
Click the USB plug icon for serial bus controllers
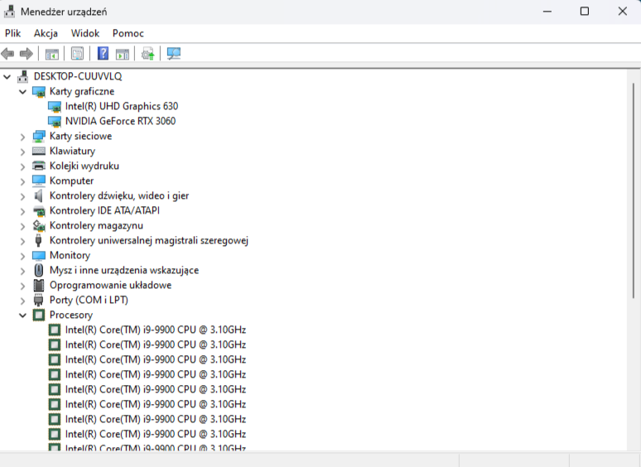[38, 240]
